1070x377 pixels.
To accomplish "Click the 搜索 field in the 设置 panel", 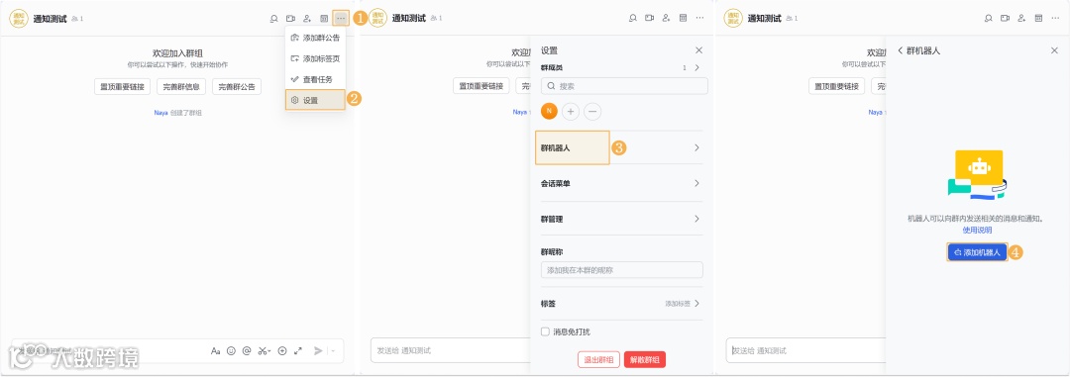I will (624, 86).
